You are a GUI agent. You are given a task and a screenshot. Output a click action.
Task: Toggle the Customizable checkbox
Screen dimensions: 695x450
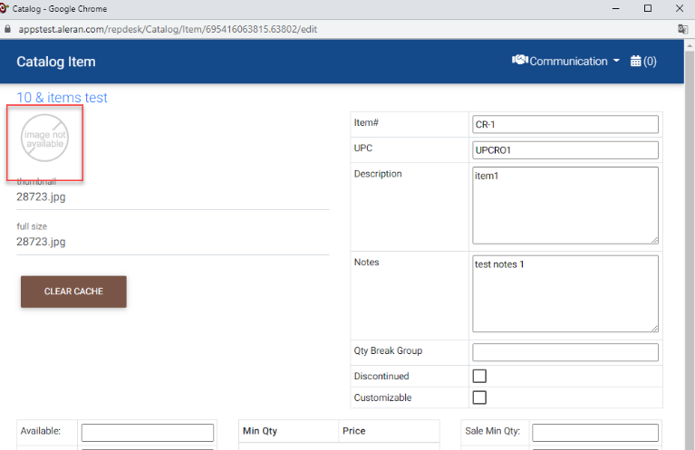tap(479, 397)
